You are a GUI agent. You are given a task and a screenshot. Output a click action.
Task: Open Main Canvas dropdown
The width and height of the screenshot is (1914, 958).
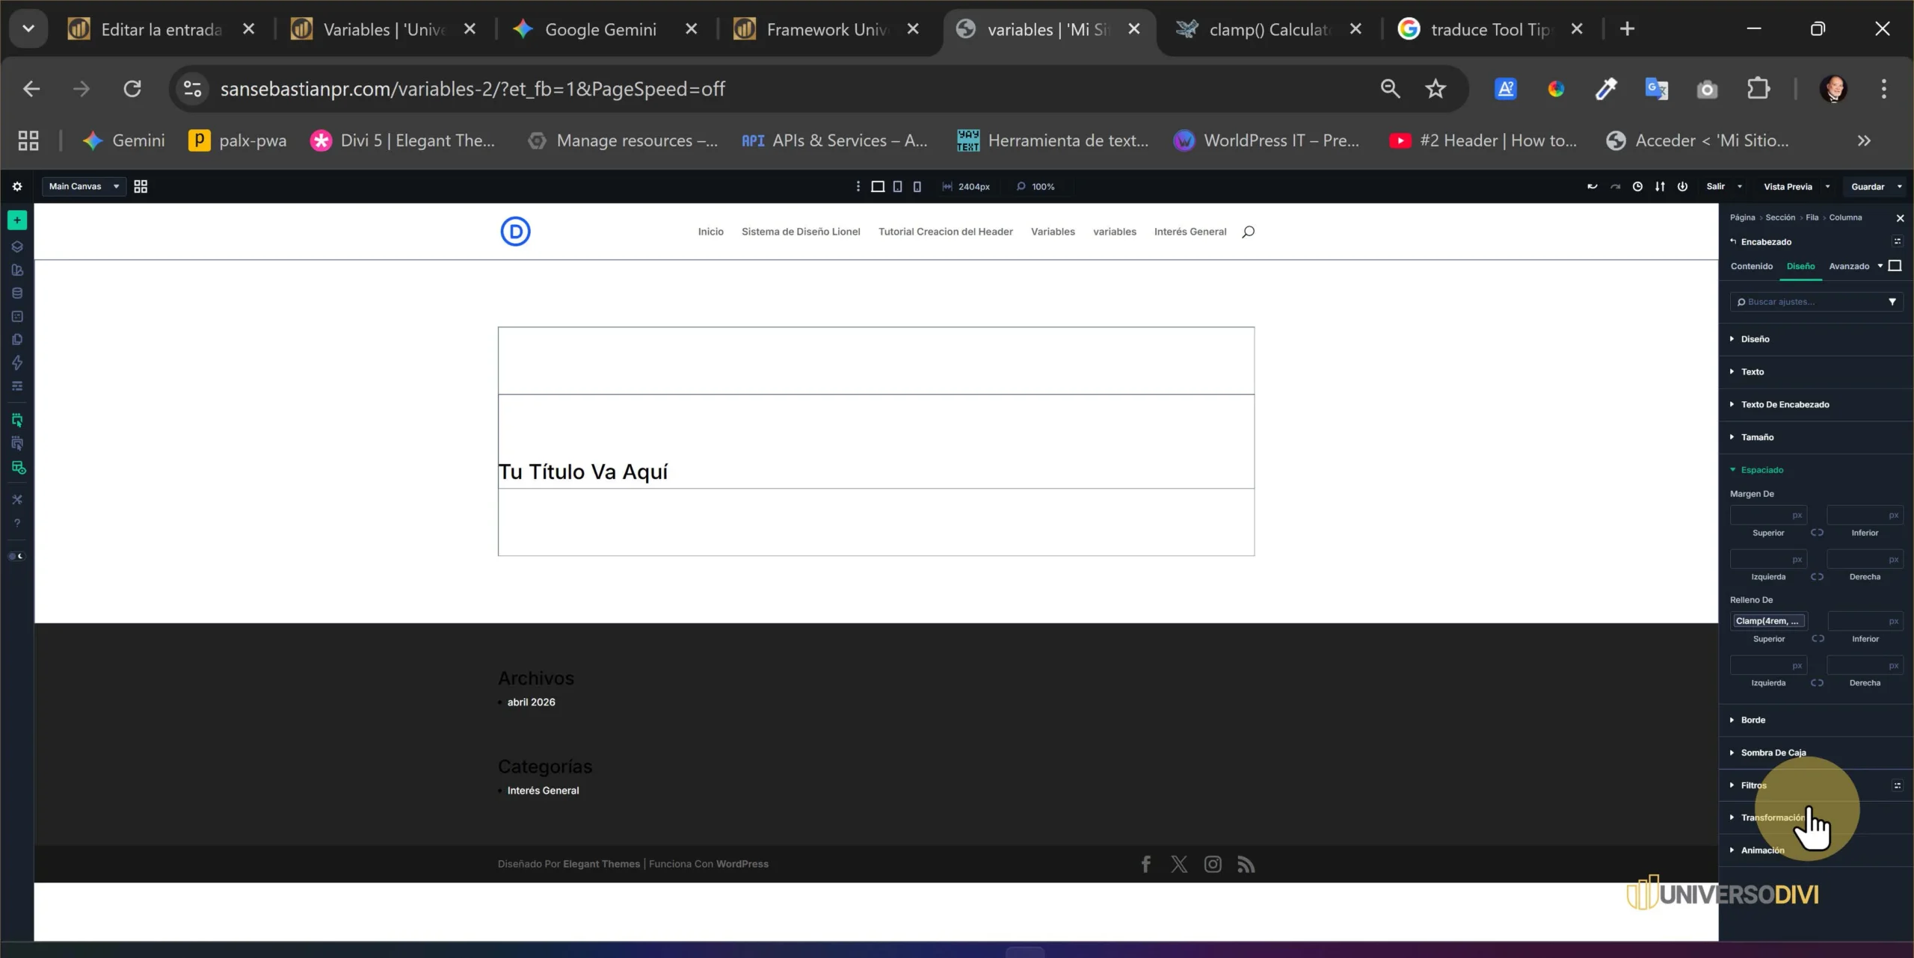click(84, 187)
